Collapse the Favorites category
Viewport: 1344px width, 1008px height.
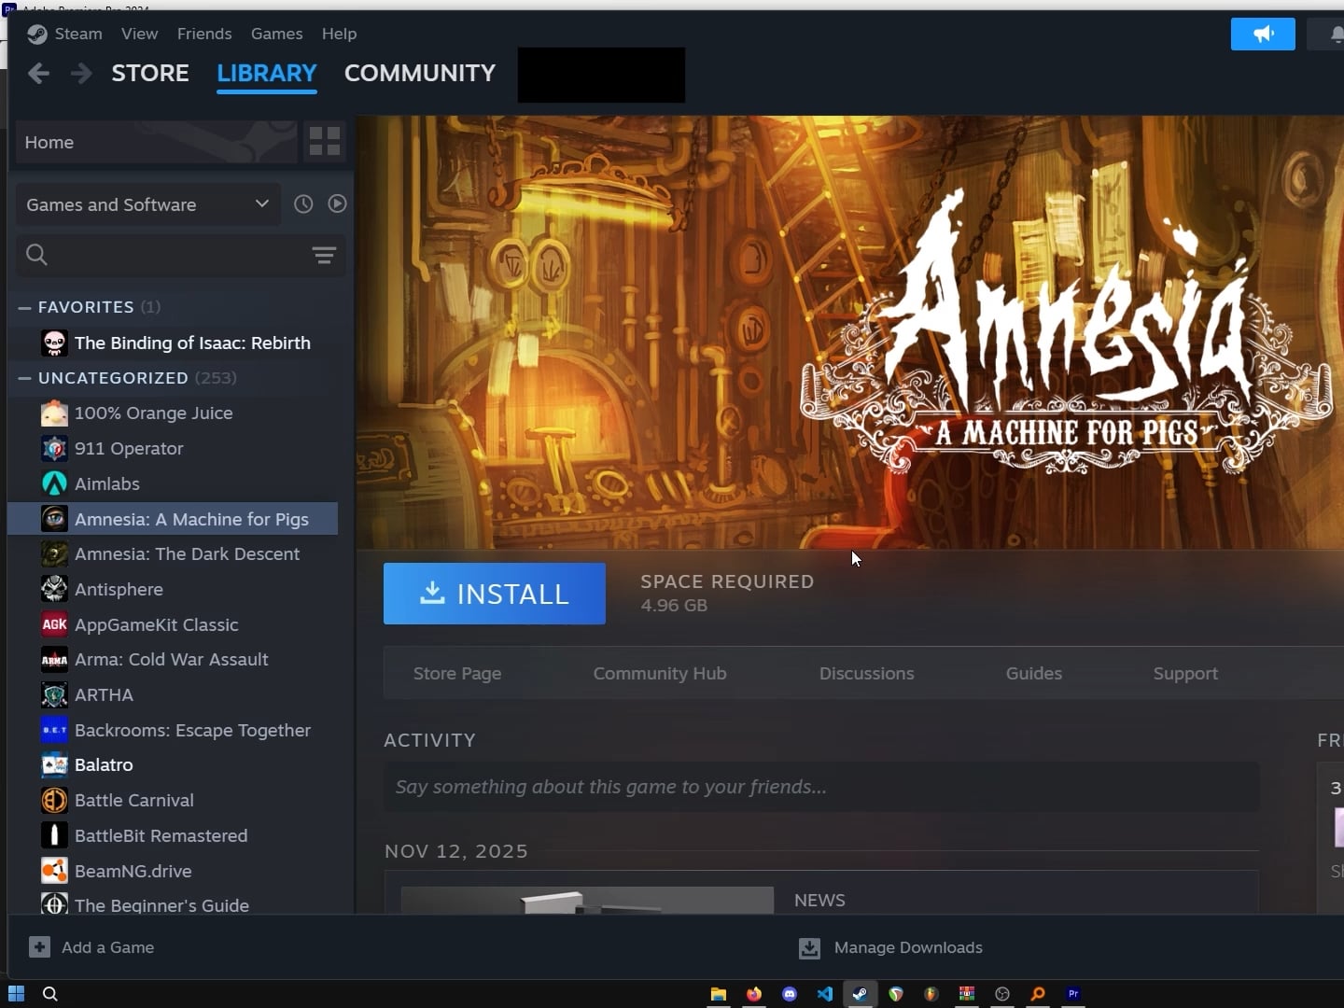25,307
